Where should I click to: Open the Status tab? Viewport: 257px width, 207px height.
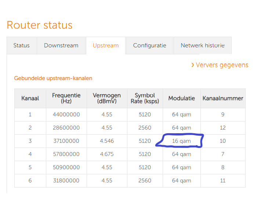(21, 46)
